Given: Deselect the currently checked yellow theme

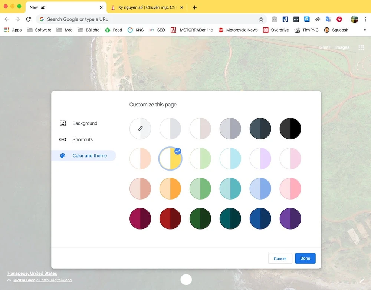Looking at the screenshot, I should (x=170, y=158).
